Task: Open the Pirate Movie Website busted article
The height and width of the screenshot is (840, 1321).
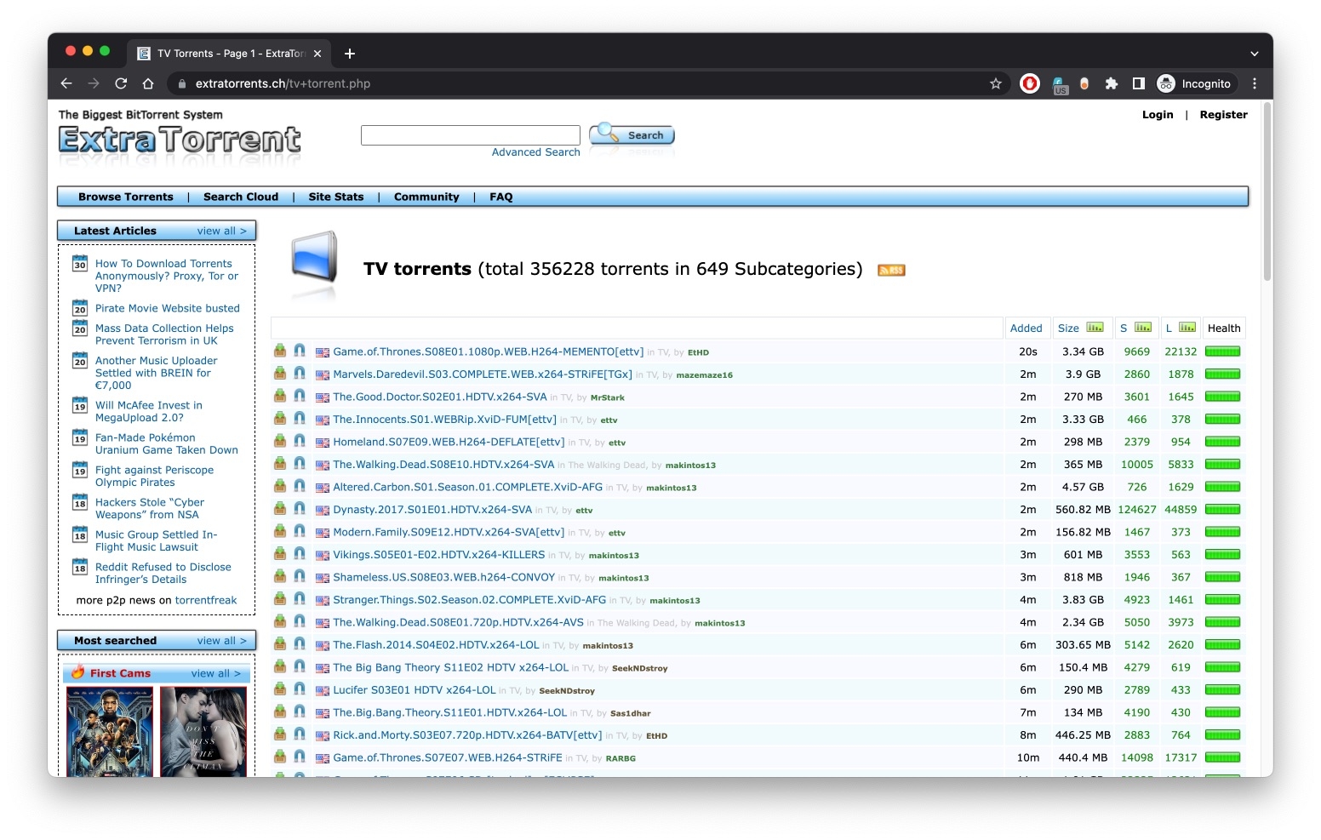Action: (x=168, y=308)
